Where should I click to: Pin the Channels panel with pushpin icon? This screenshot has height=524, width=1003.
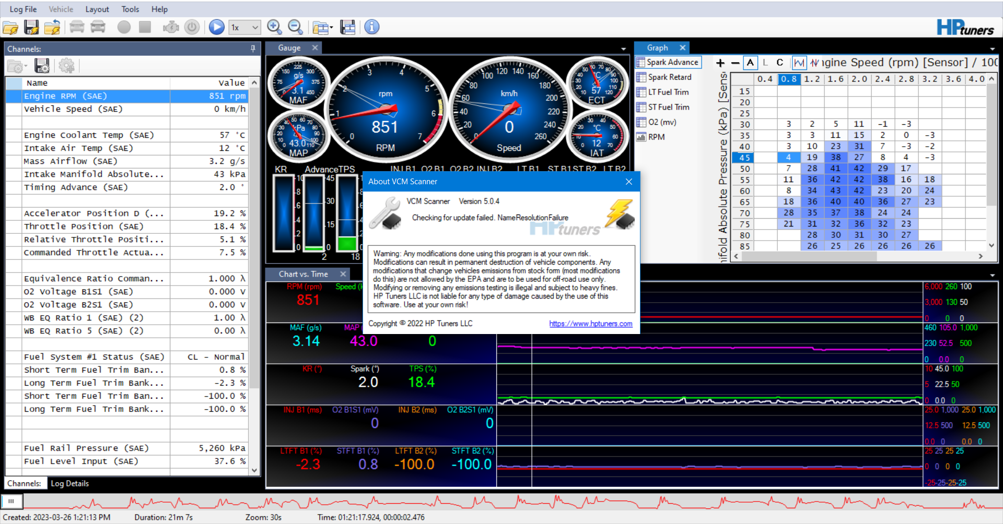(x=253, y=49)
